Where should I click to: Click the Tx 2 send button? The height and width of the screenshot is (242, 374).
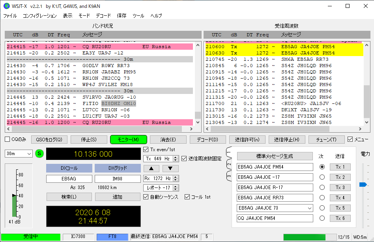coord(340,177)
